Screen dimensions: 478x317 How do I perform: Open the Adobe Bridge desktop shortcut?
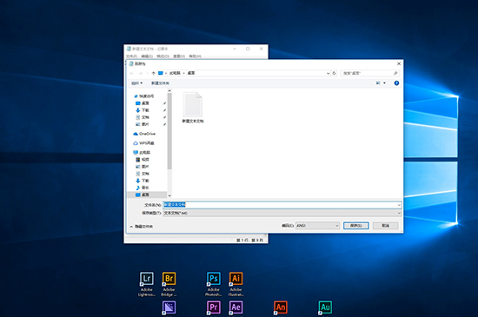coord(169,284)
